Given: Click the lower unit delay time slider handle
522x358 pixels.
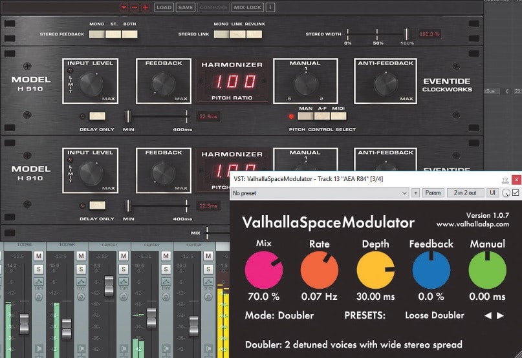Looking at the screenshot, I should pos(127,205).
